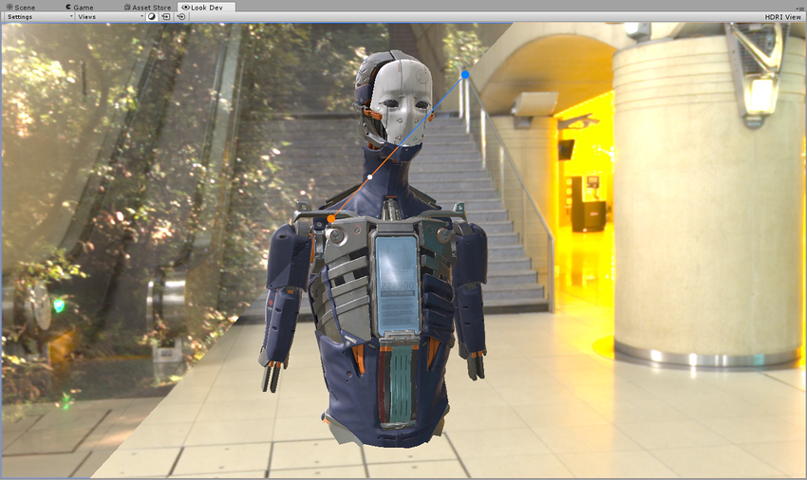Click the robot's glowing chest panel

click(399, 285)
